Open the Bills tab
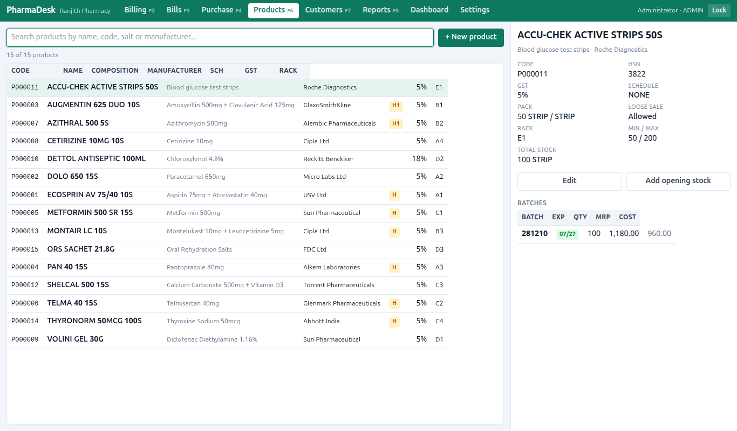737x431 pixels. click(x=178, y=10)
